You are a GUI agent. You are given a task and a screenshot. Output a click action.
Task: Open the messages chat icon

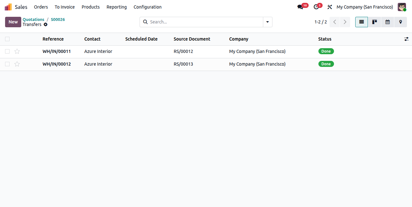coord(300,7)
